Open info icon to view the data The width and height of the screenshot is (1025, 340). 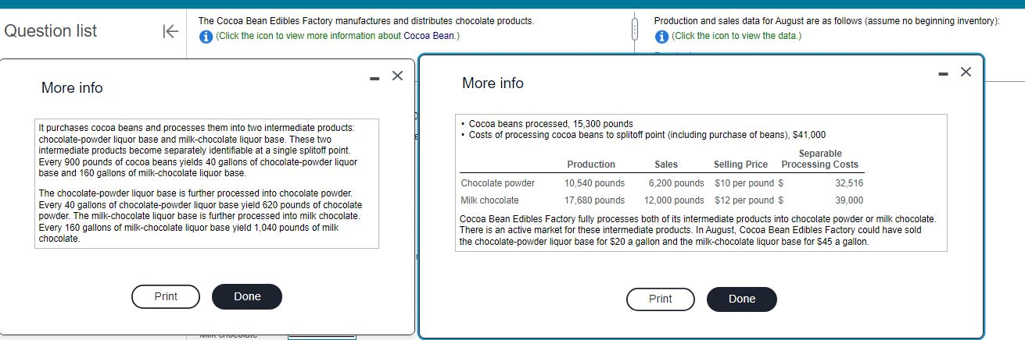(661, 36)
